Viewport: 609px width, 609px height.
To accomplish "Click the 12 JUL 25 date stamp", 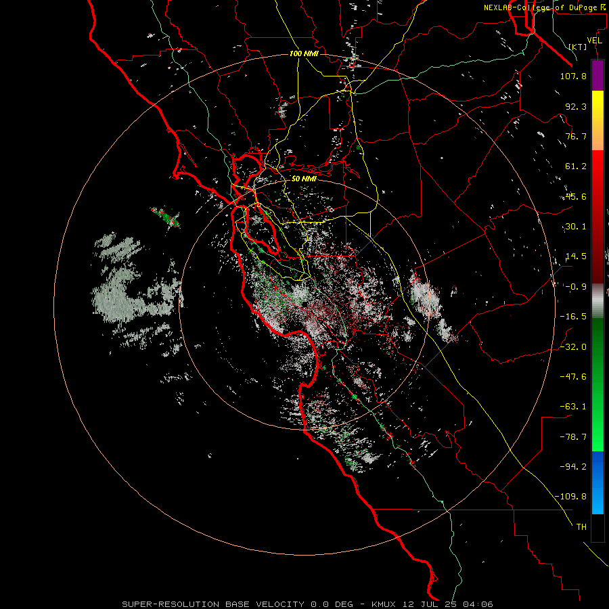I will click(x=430, y=604).
